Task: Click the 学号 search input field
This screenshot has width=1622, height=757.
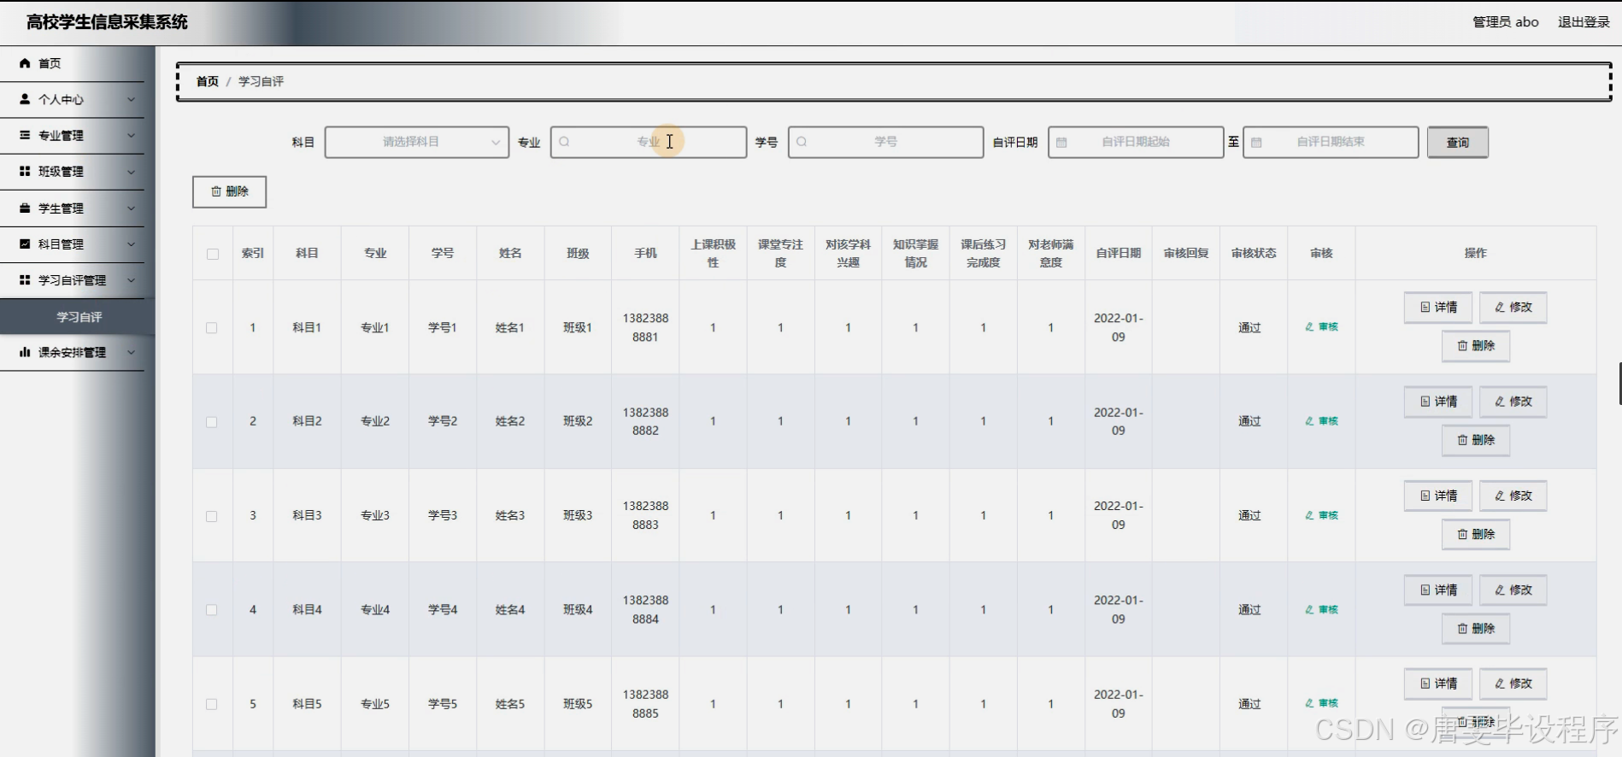Action: [885, 142]
